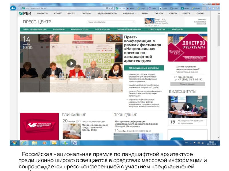Open the Capital Group internet conference link
Viewport: 229px width, 171px height.
click(x=136, y=124)
